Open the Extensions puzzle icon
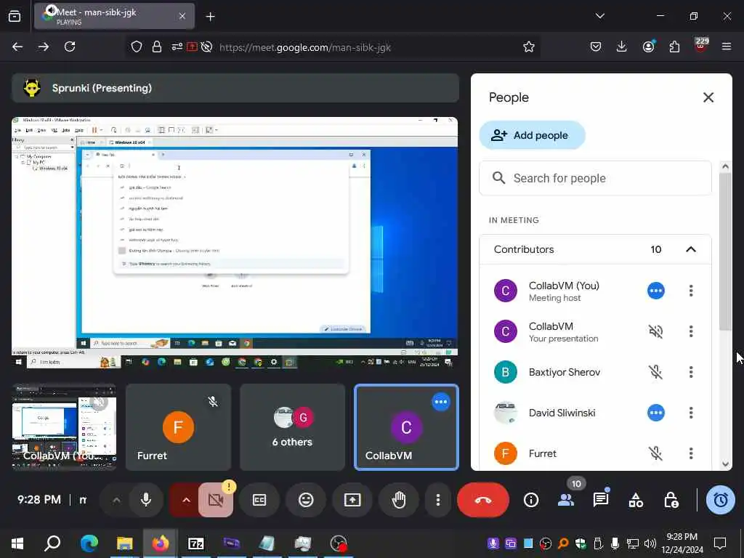744x558 pixels. [x=674, y=46]
